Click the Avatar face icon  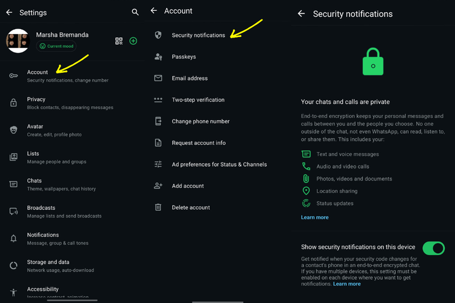tap(13, 130)
